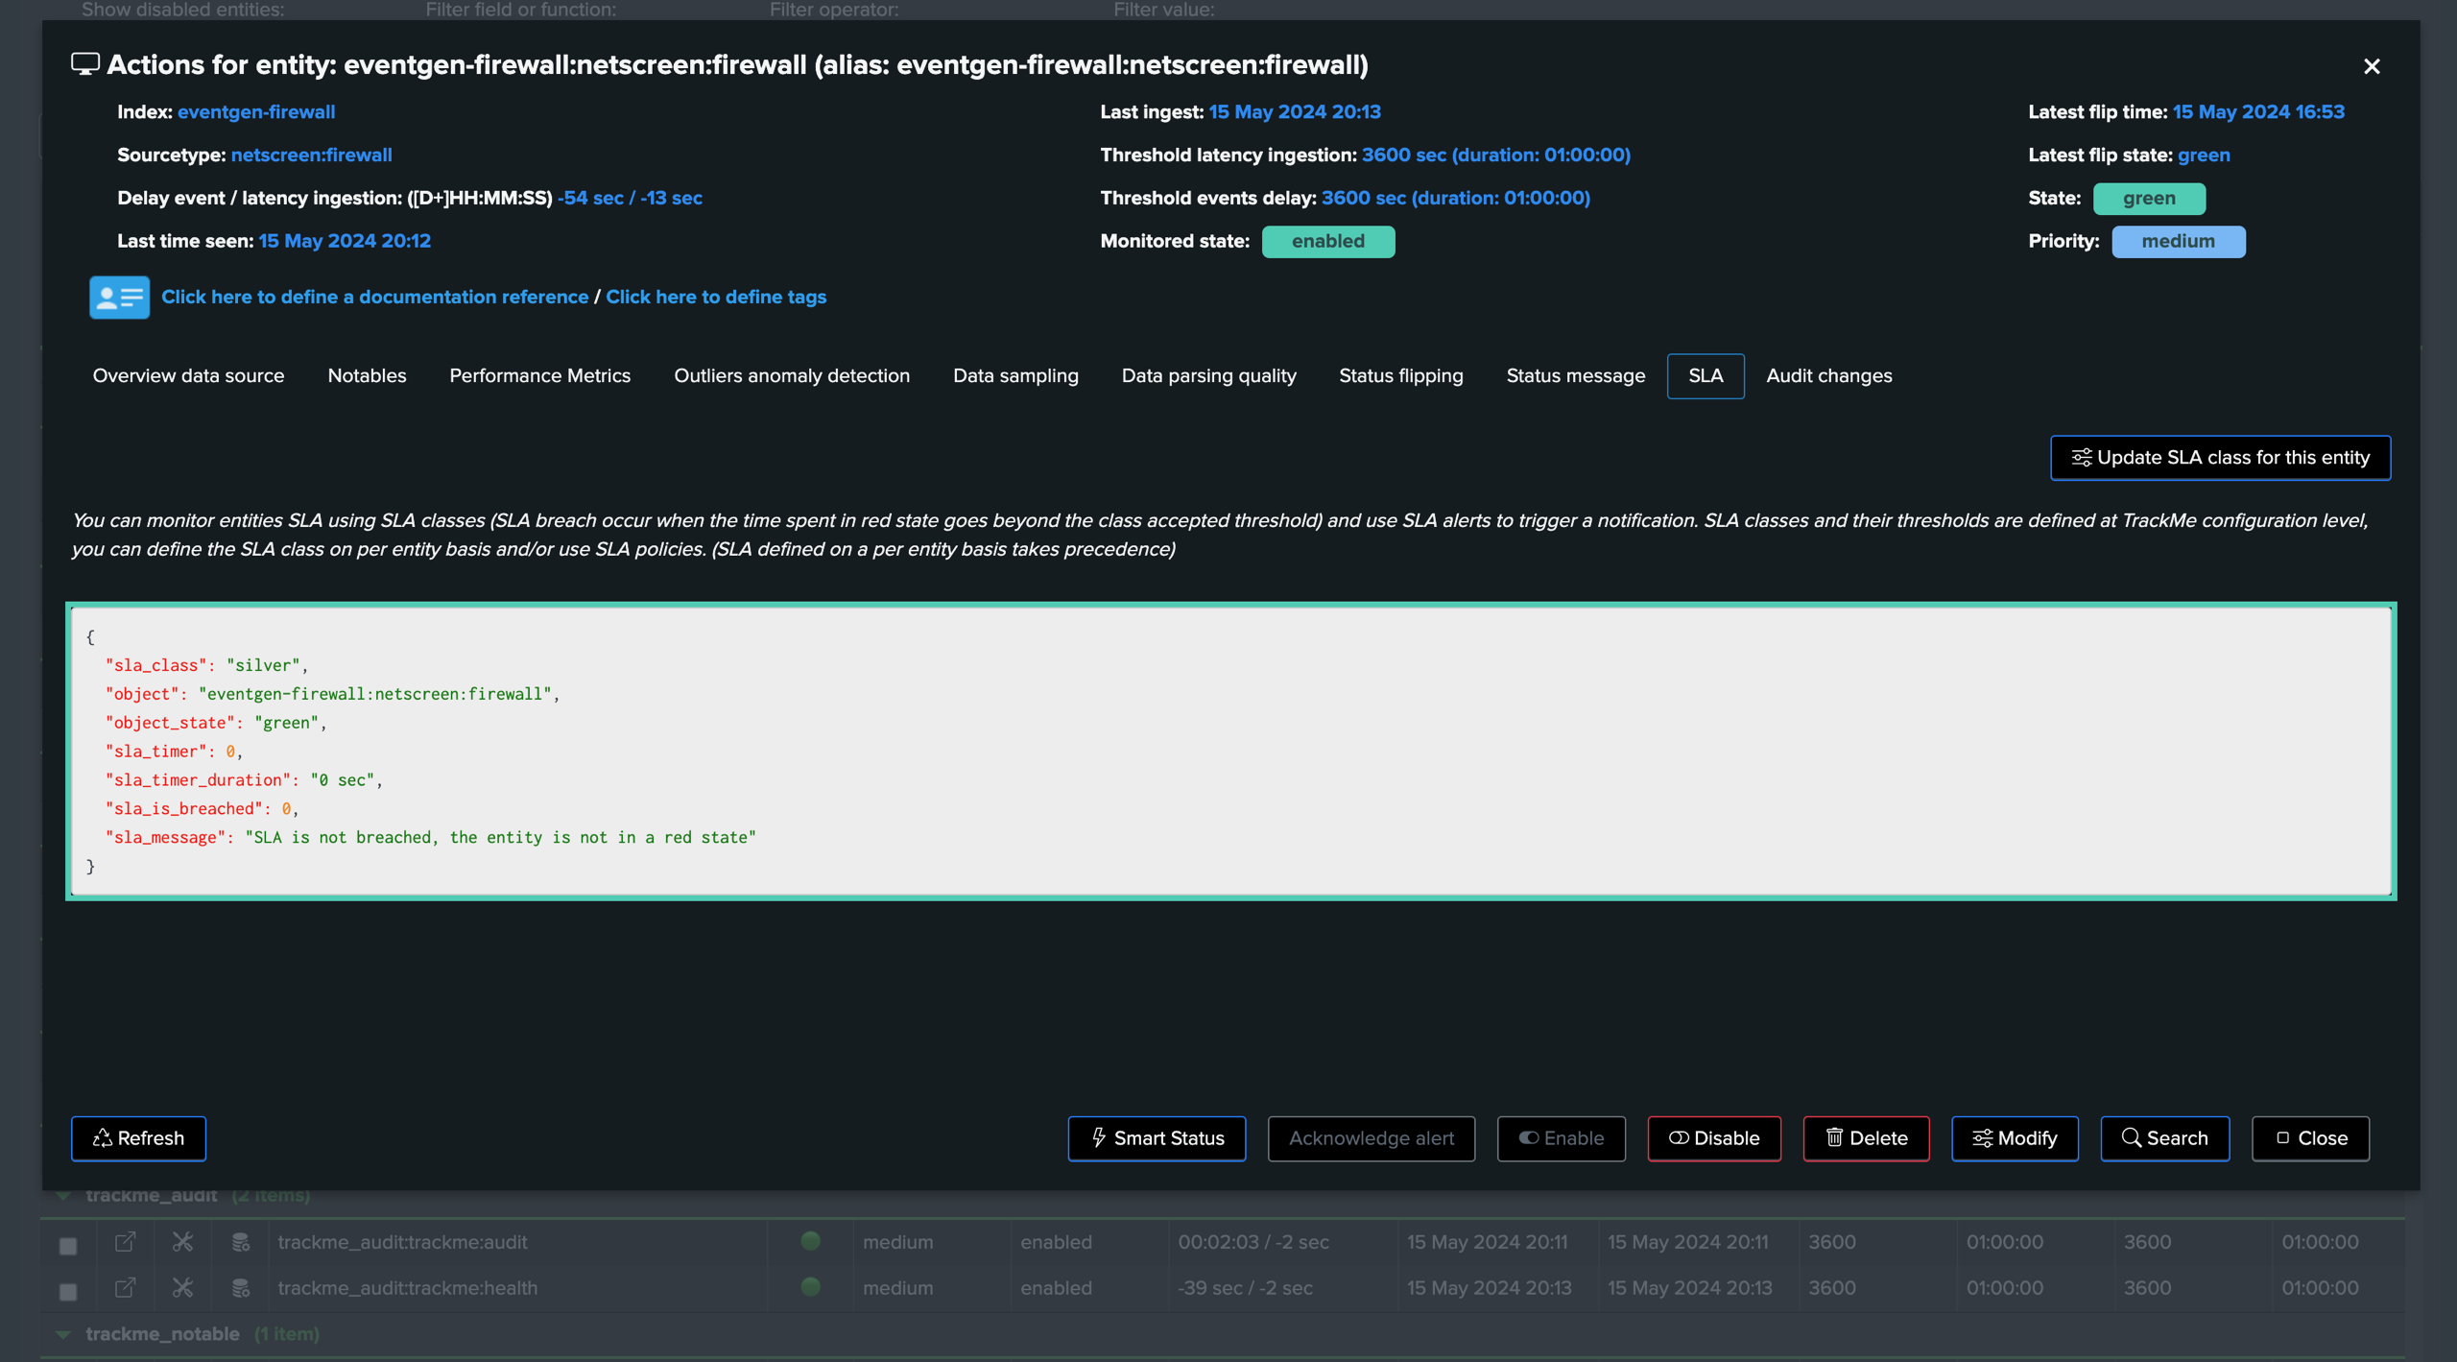Viewport: 2457px width, 1362px height.
Task: Click the sla_message text in JSON
Action: [x=500, y=838]
